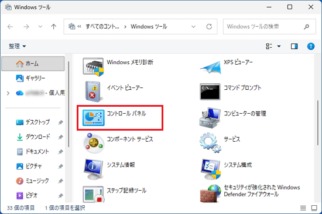Click the Windows ツール title bar icon
The image size is (322, 214).
pos(8,7)
